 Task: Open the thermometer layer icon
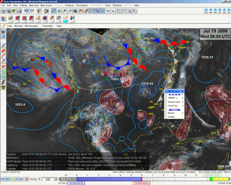point(72,19)
